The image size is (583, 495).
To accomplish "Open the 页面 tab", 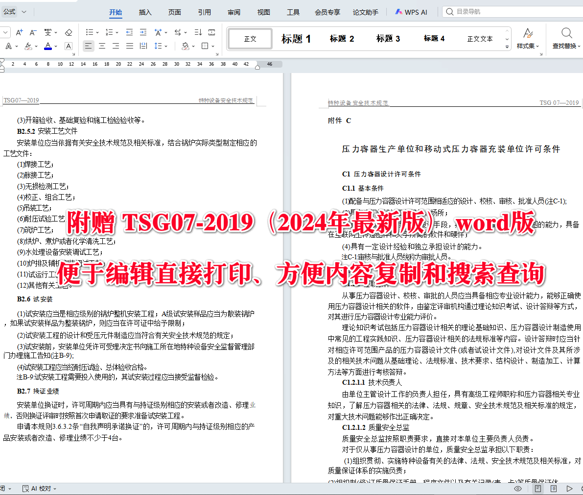I will click(x=174, y=12).
